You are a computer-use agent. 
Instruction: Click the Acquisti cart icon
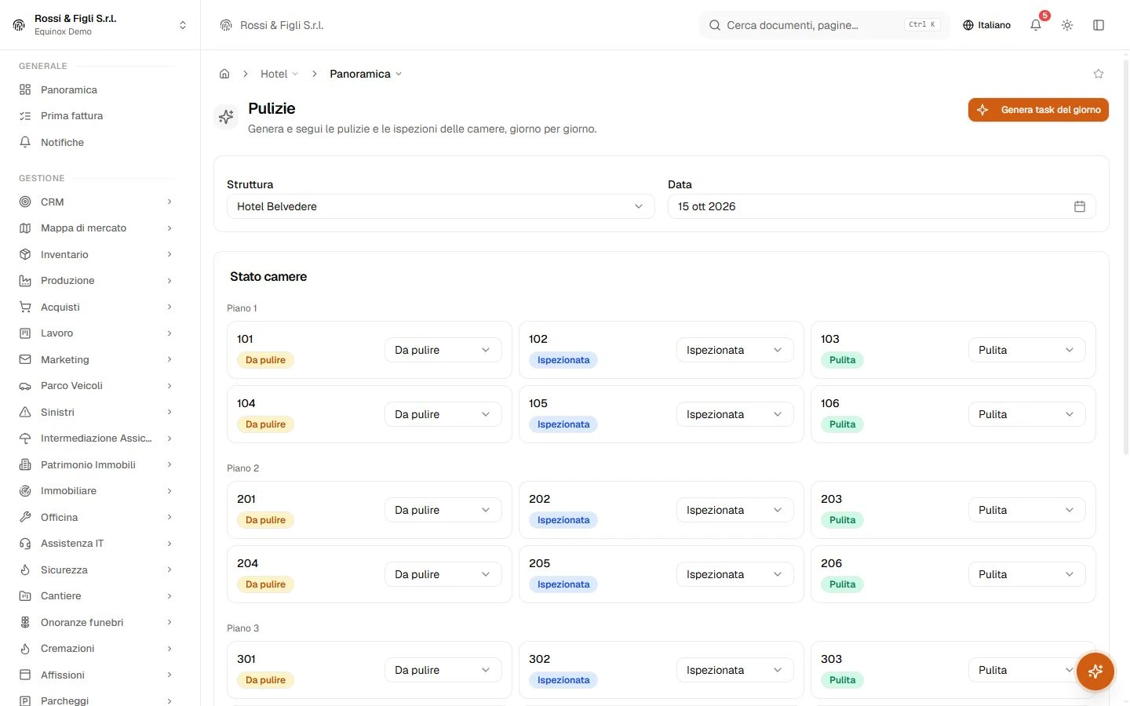25,307
